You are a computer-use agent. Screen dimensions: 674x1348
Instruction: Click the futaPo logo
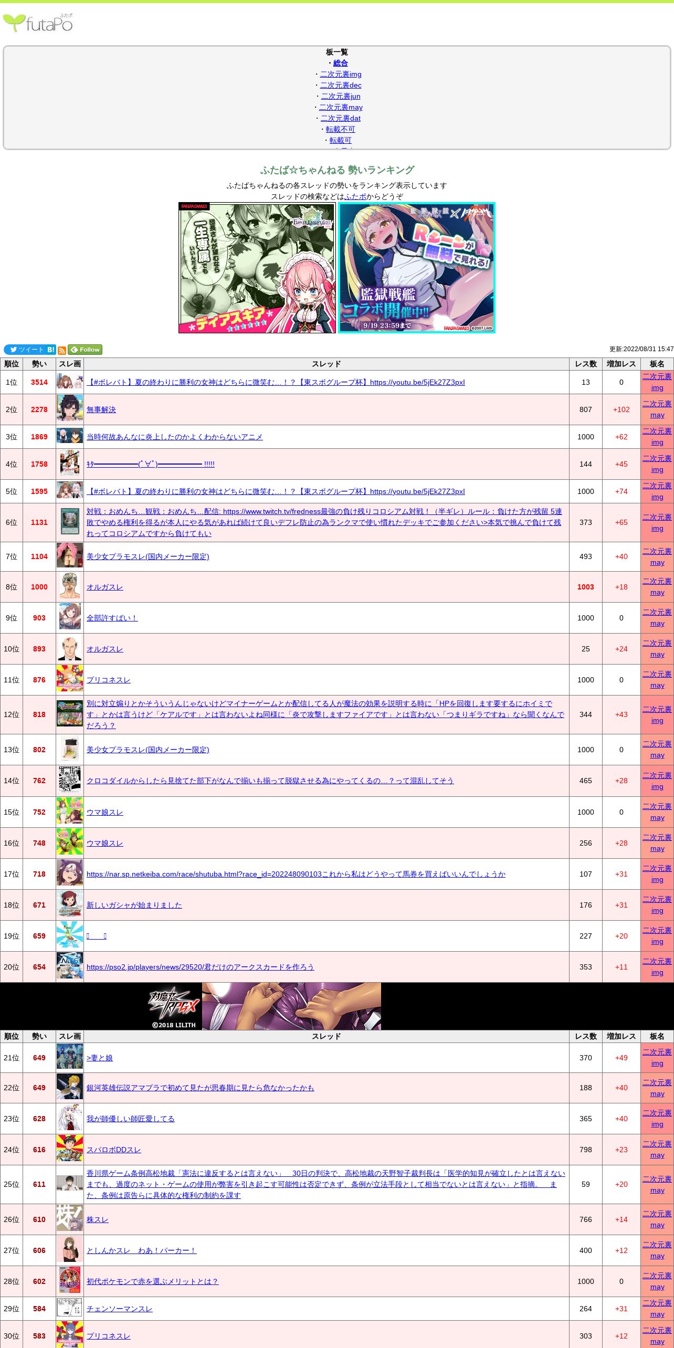coord(38,23)
